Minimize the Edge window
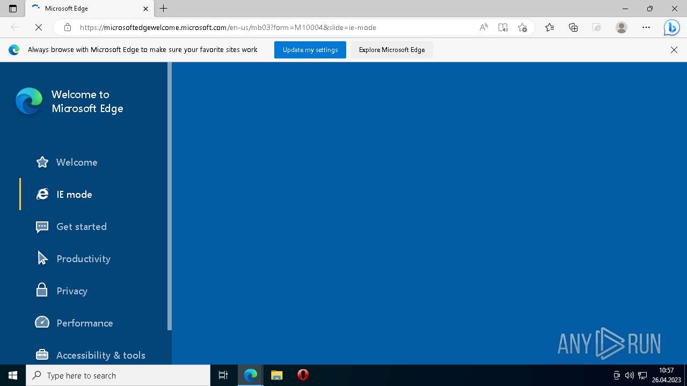Image resolution: width=687 pixels, height=386 pixels. click(625, 9)
